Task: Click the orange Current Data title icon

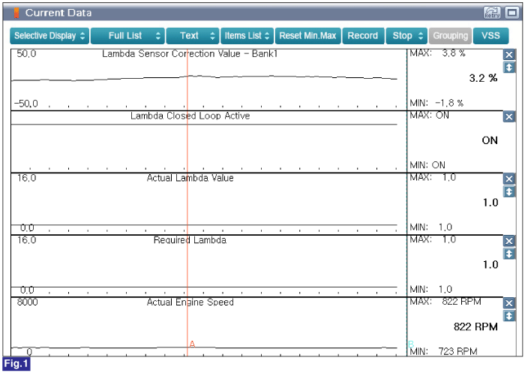Action: [x=16, y=13]
